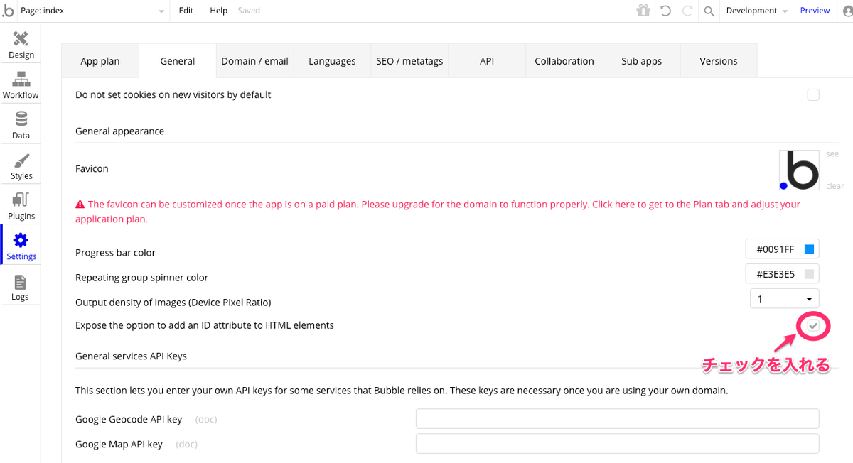Pick the progress bar blue color swatch
Viewport: 853px width, 463px height.
(809, 249)
